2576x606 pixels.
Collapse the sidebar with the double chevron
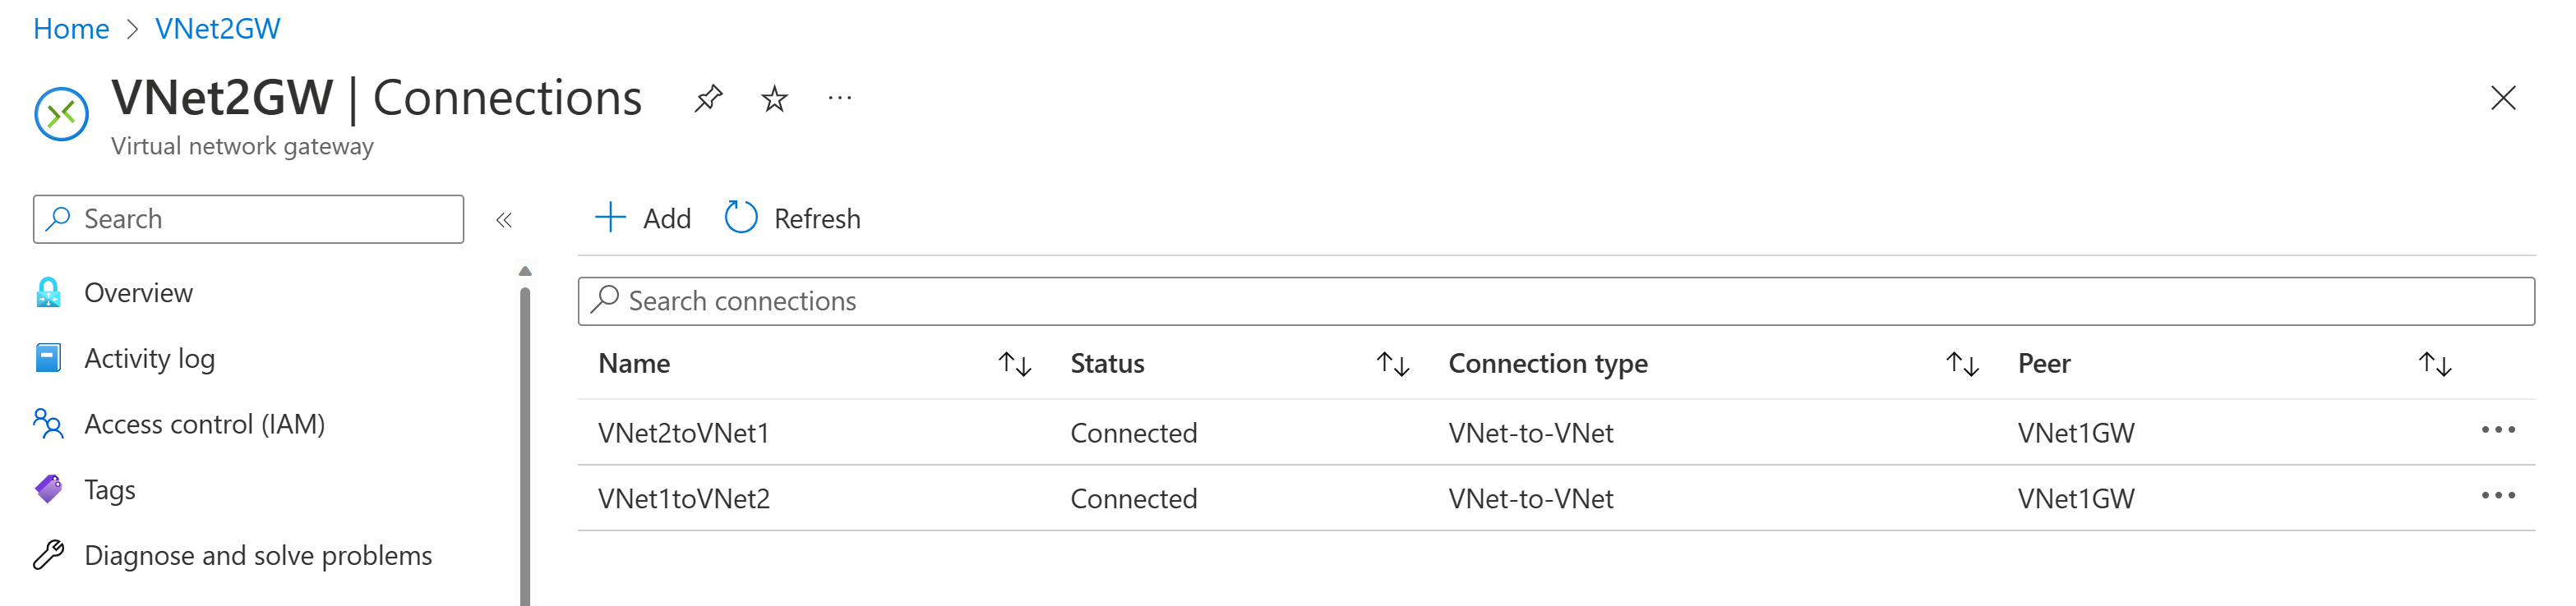tap(505, 219)
